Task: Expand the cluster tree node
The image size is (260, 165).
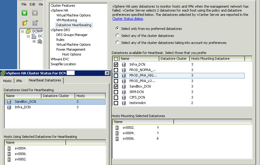Action: (x=34, y=41)
